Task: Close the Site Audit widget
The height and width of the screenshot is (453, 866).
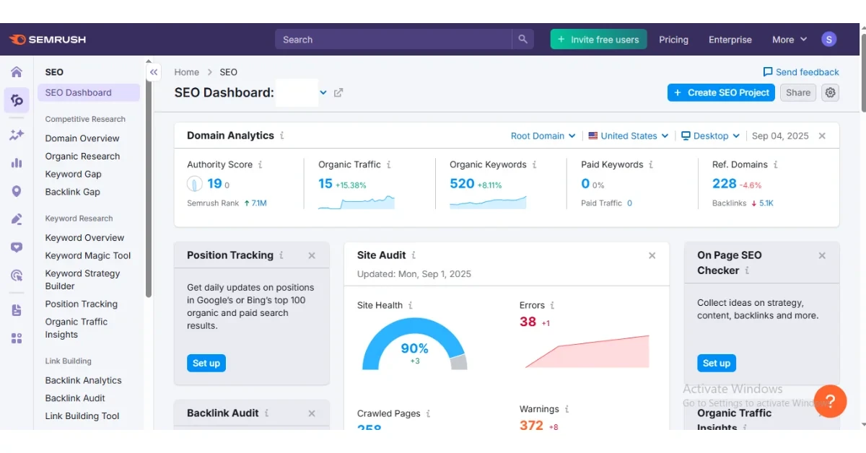Action: (652, 255)
